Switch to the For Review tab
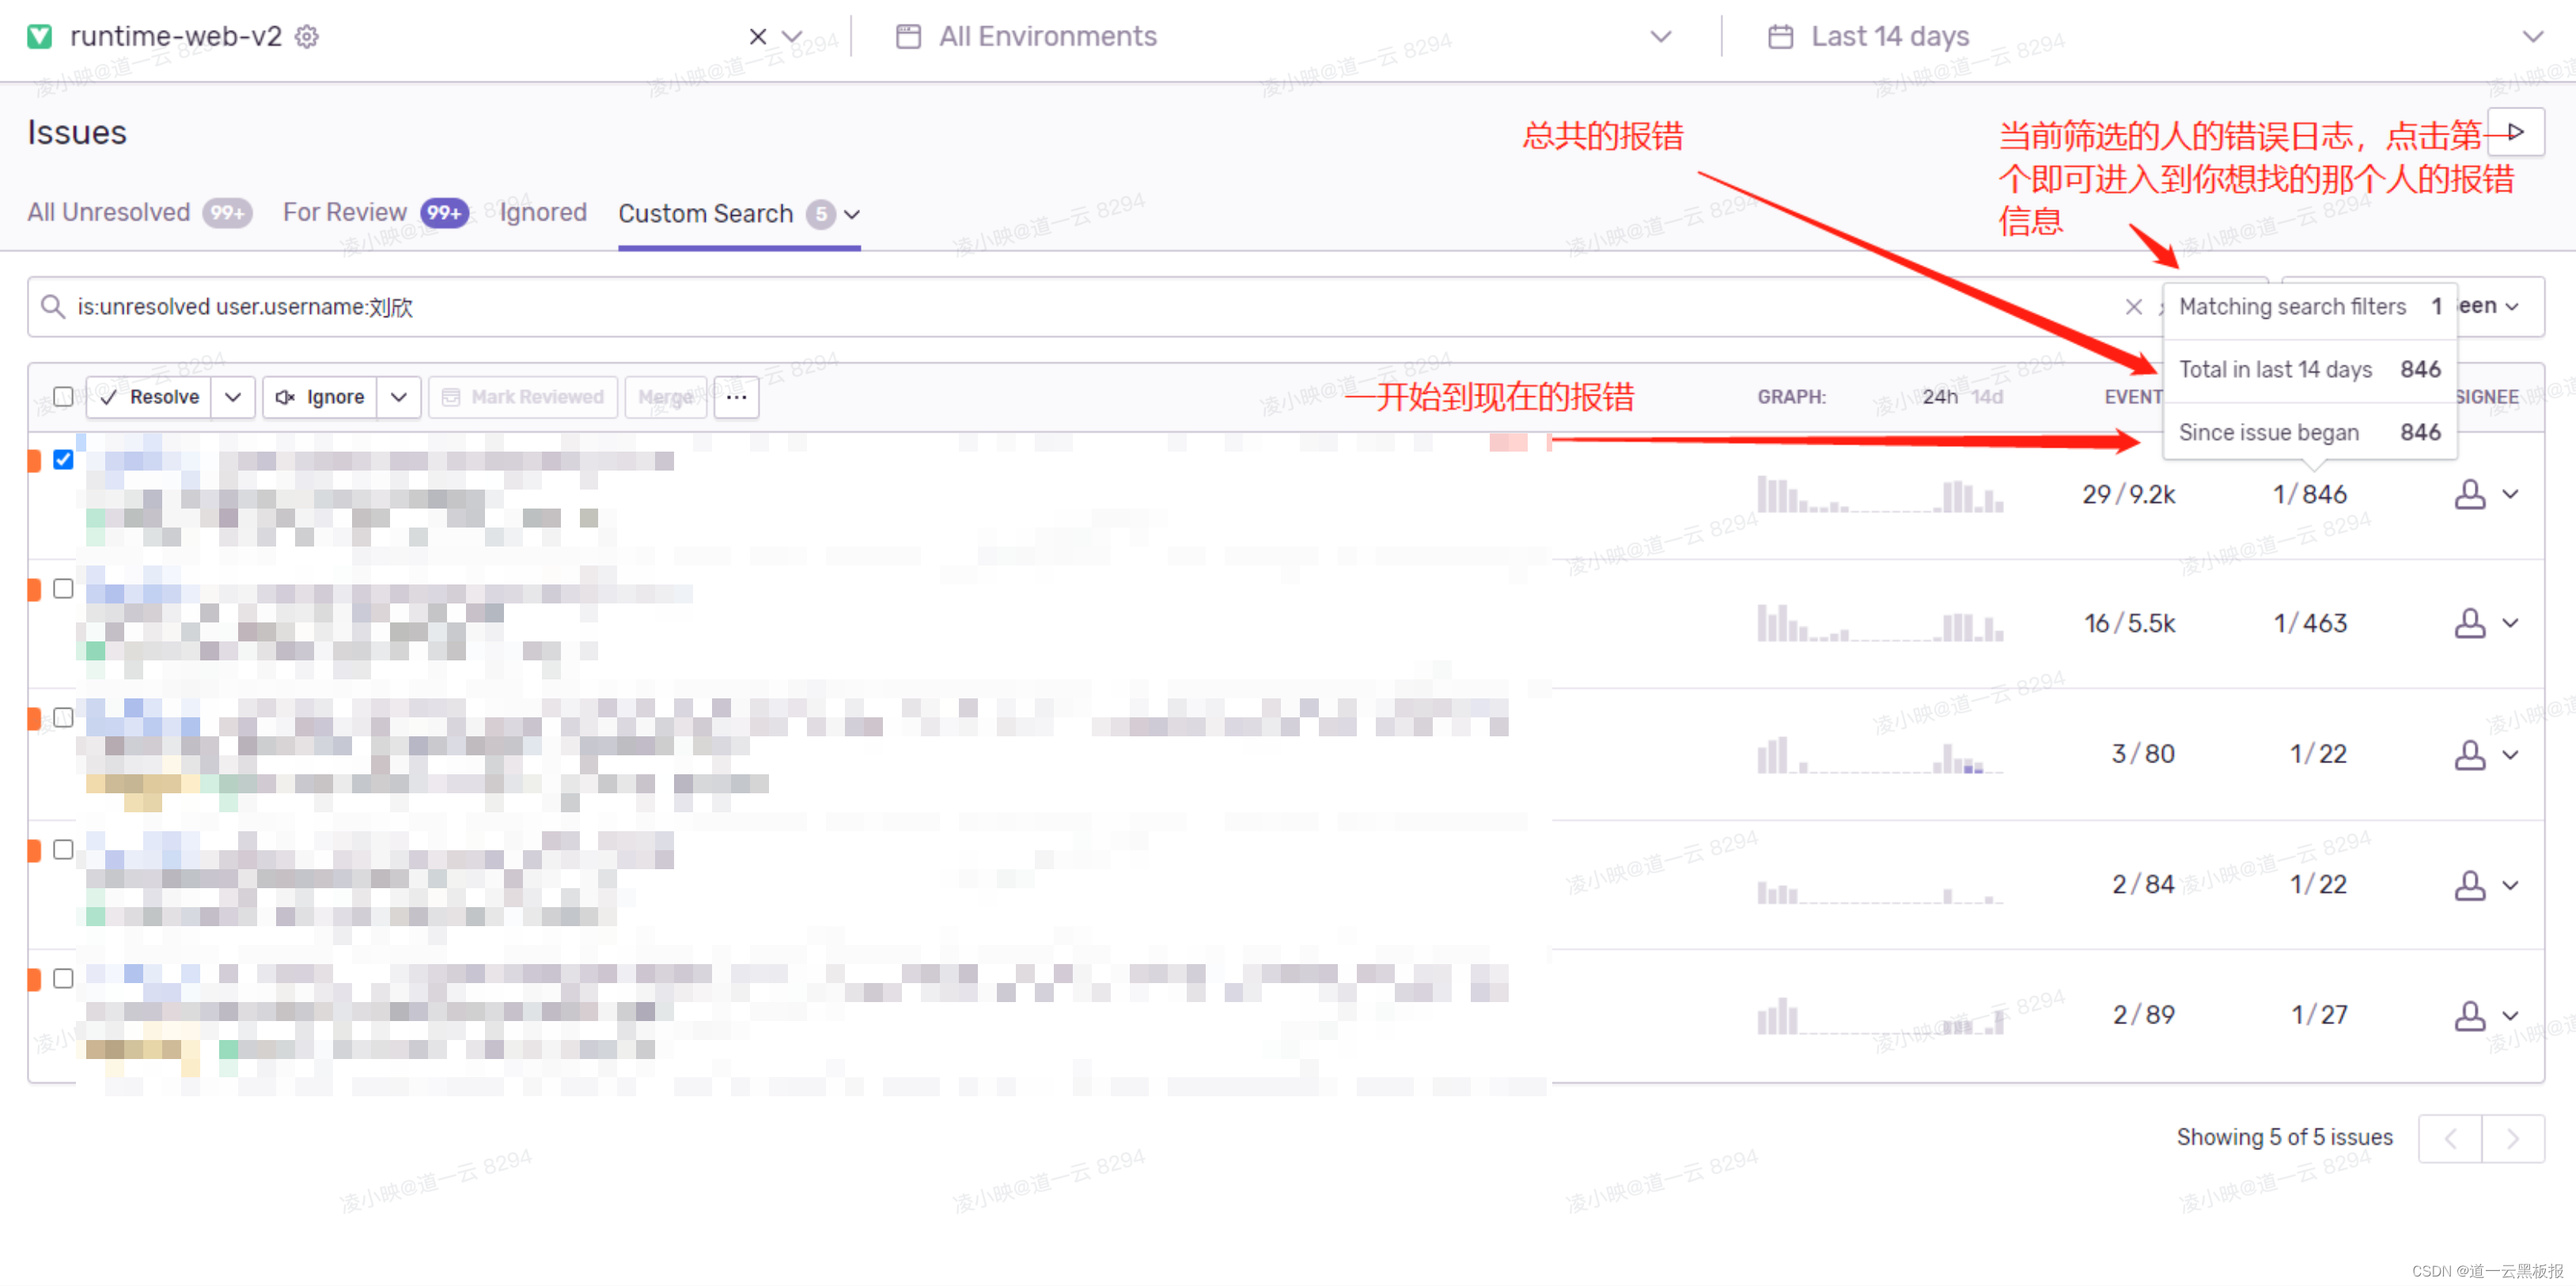 pos(347,212)
